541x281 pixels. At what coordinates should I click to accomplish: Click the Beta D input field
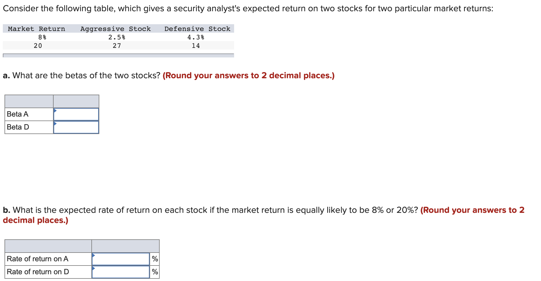pyautogui.click(x=76, y=127)
